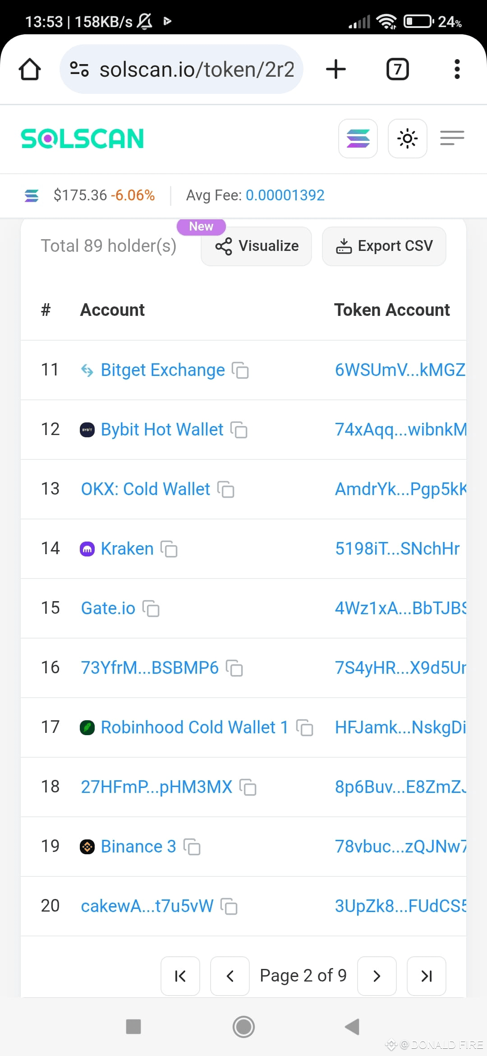Open the browser three-dot menu
The height and width of the screenshot is (1056, 487).
coord(457,69)
